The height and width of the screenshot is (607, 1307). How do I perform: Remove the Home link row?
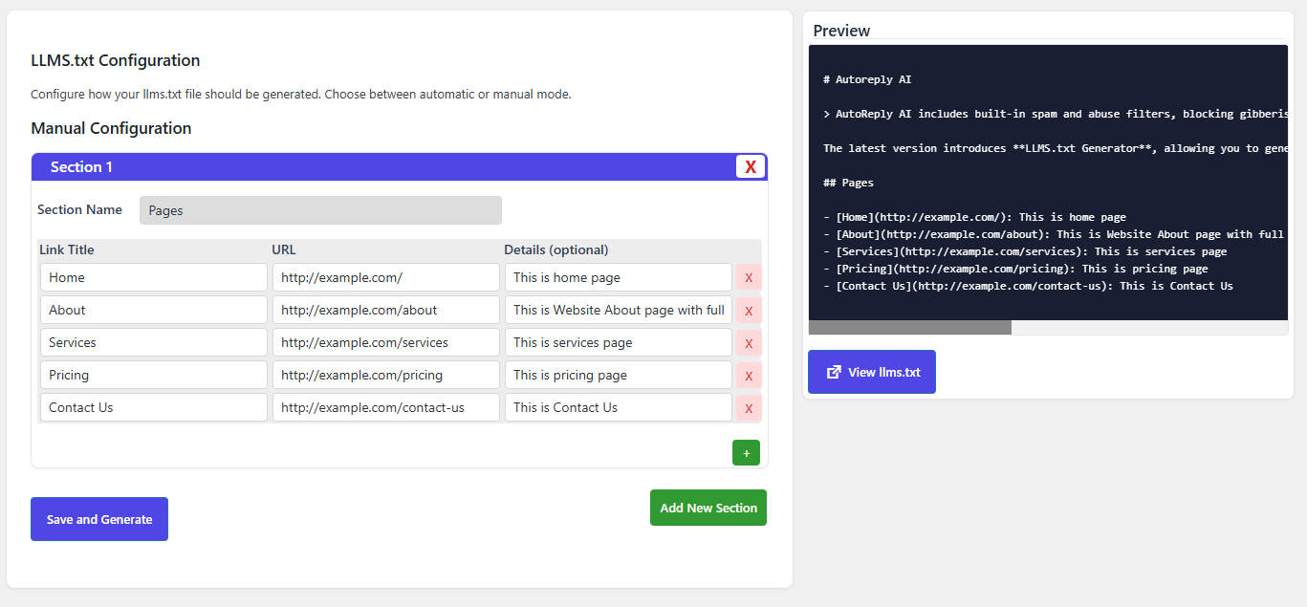click(x=749, y=278)
